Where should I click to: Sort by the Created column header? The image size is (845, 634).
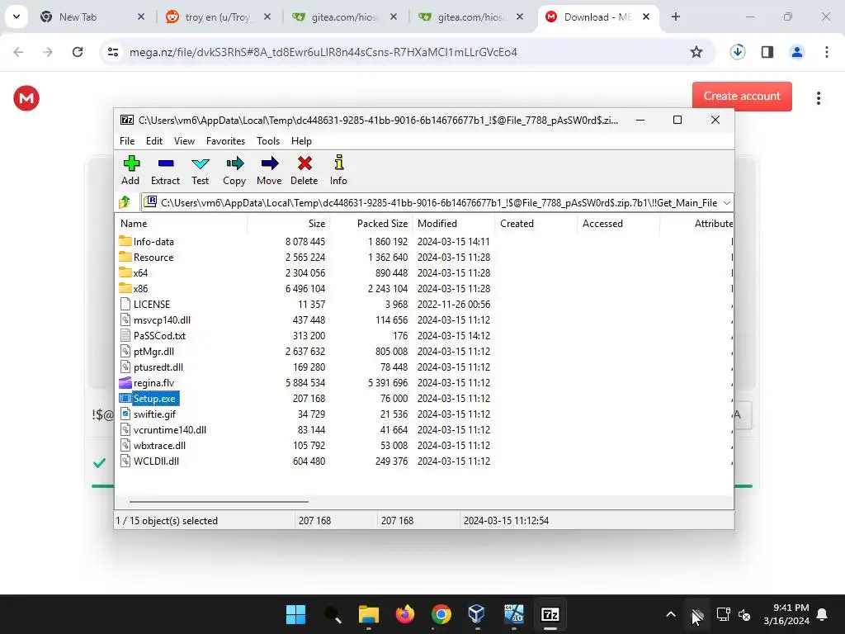[x=536, y=223]
